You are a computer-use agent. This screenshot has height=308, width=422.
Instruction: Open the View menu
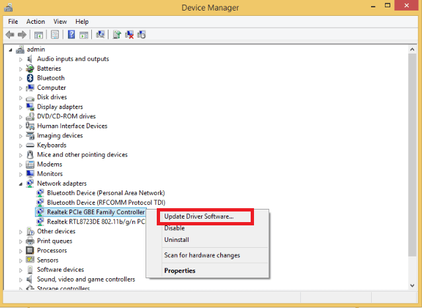[x=60, y=22]
